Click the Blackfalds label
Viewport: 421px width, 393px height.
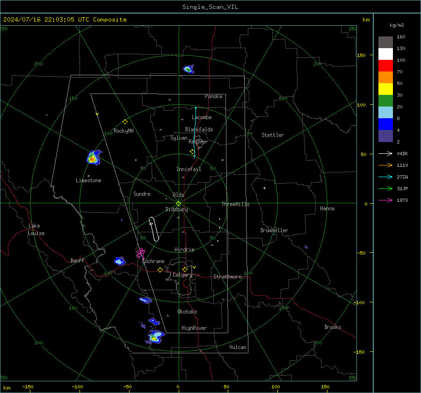click(x=199, y=129)
